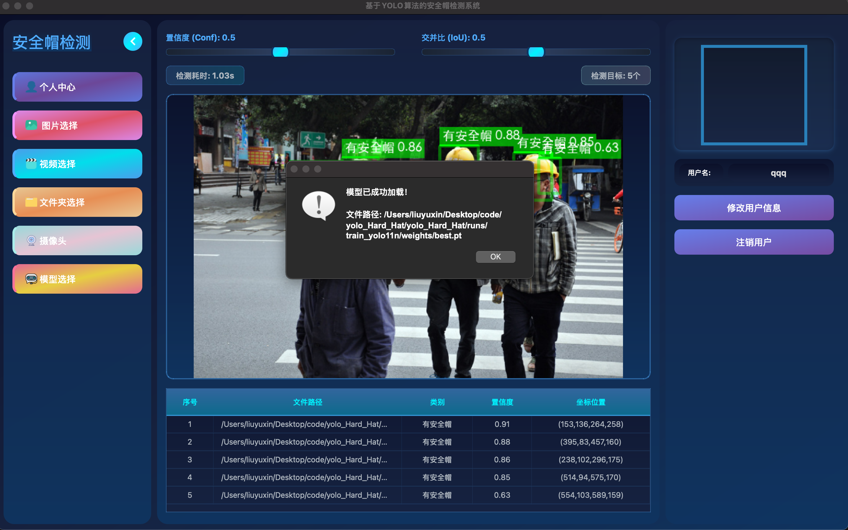The image size is (848, 530).
Task: Click the IoU slider handle
Action: (536, 52)
